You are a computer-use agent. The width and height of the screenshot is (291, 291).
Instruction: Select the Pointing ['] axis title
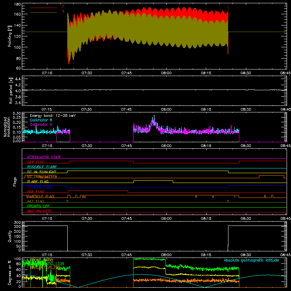(x=10, y=36)
